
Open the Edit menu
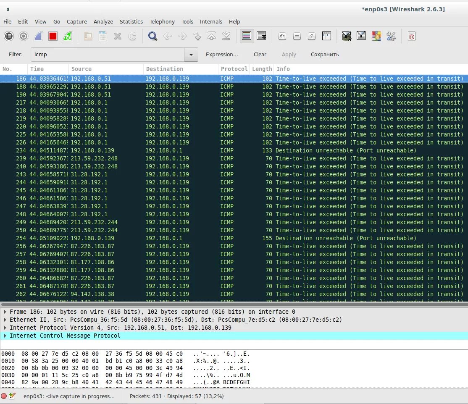click(23, 21)
